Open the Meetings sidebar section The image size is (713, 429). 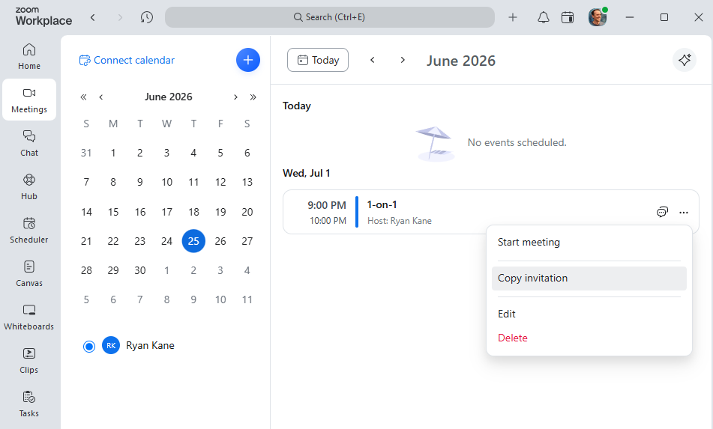(29, 100)
